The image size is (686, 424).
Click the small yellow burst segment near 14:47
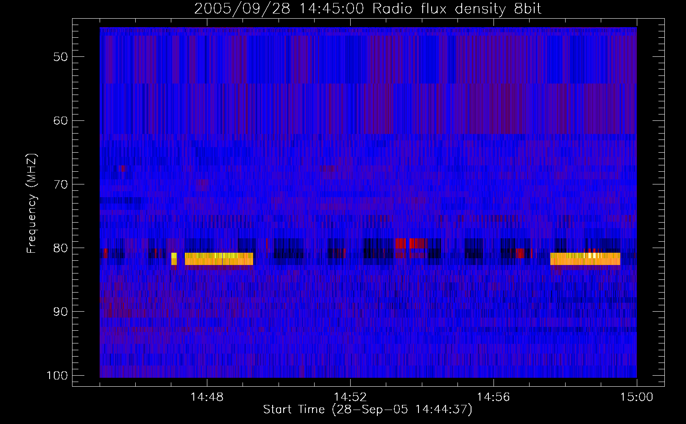[174, 259]
